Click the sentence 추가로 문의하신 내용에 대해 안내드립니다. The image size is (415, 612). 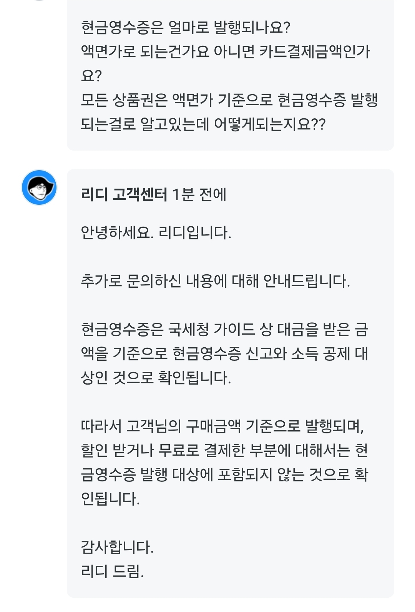[215, 281]
